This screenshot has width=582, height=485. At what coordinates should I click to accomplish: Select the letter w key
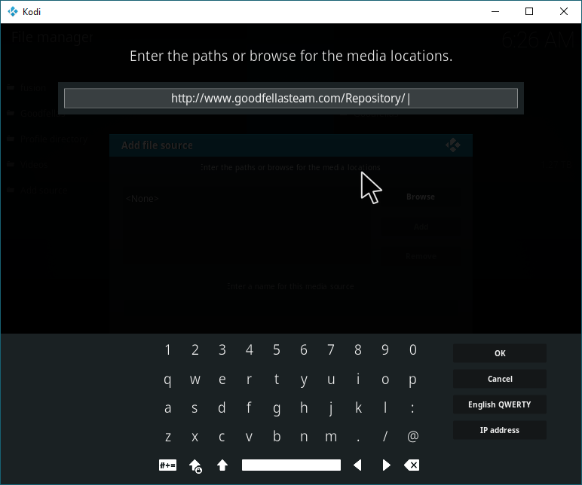point(195,380)
